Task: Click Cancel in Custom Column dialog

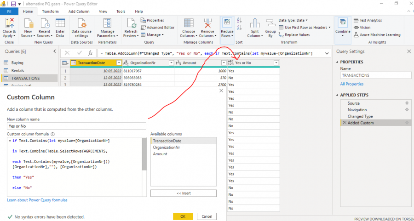Action: click(207, 216)
